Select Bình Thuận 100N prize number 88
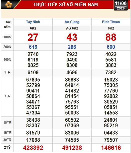 pyautogui.click(x=111, y=37)
